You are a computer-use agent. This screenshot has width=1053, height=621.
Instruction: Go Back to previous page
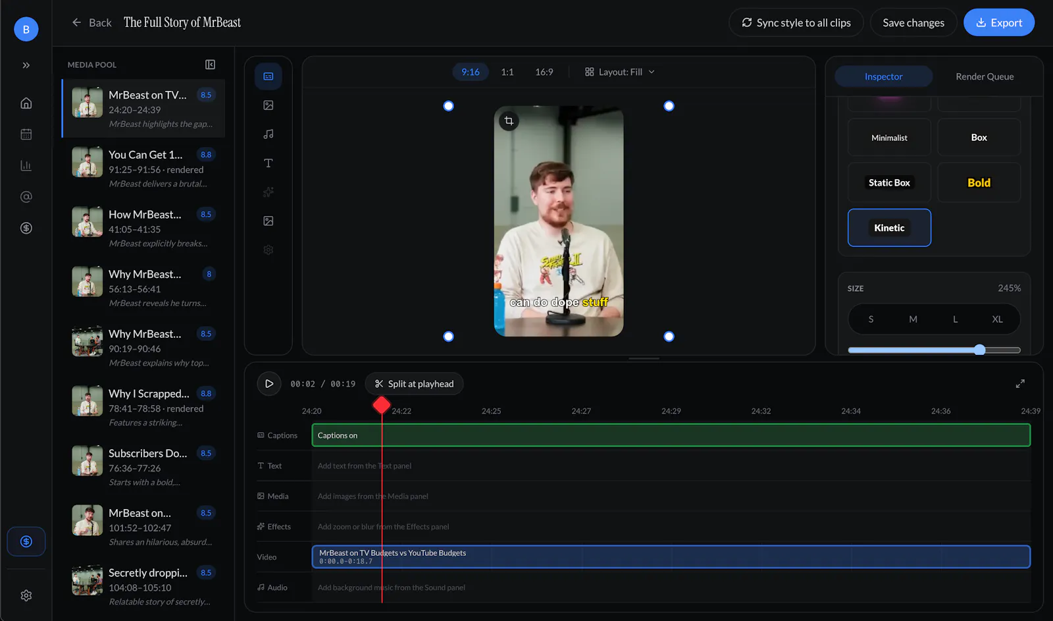pyautogui.click(x=91, y=22)
